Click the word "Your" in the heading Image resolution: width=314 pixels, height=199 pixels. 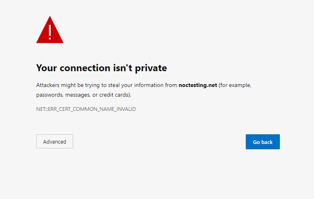pyautogui.click(x=47, y=68)
